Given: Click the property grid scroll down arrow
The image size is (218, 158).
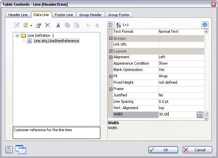Looking at the screenshot, I should pyautogui.click(x=206, y=118).
